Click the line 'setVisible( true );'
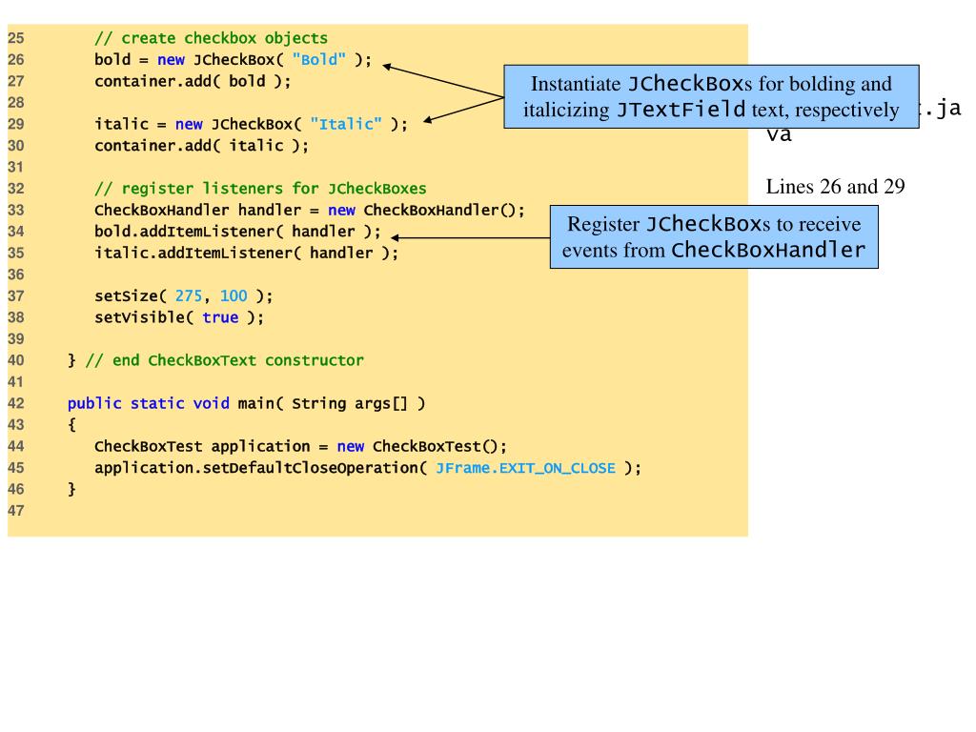 click(x=179, y=317)
